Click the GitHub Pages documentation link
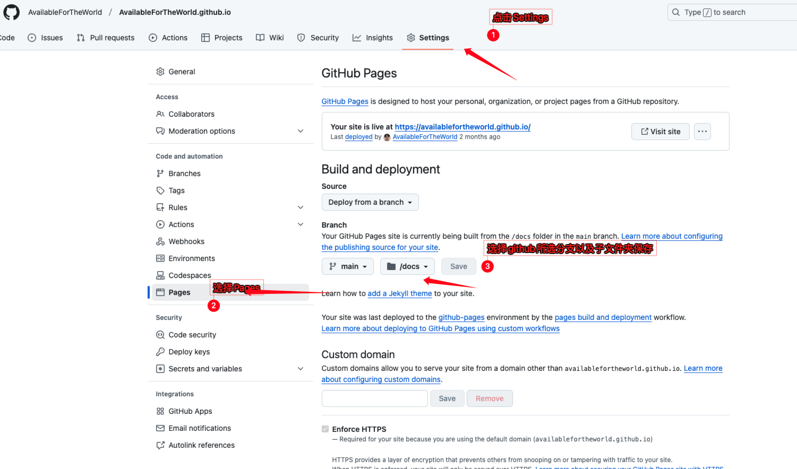Screen dimensions: 797x469 (x=345, y=101)
